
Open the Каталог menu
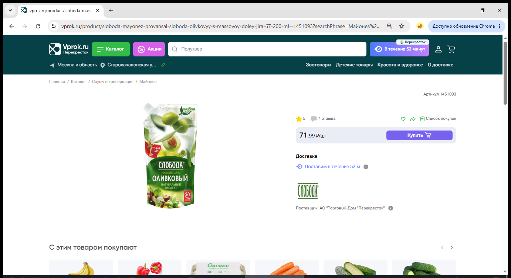click(111, 49)
